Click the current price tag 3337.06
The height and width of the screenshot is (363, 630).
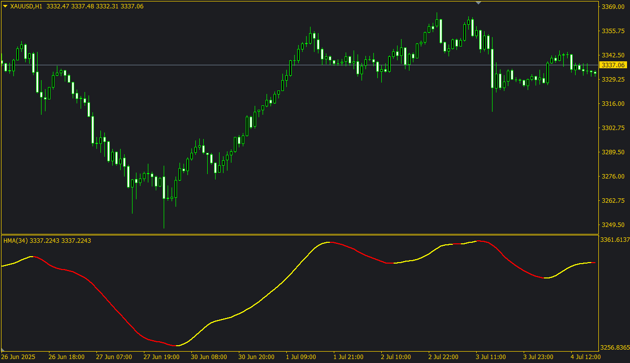pyautogui.click(x=613, y=65)
